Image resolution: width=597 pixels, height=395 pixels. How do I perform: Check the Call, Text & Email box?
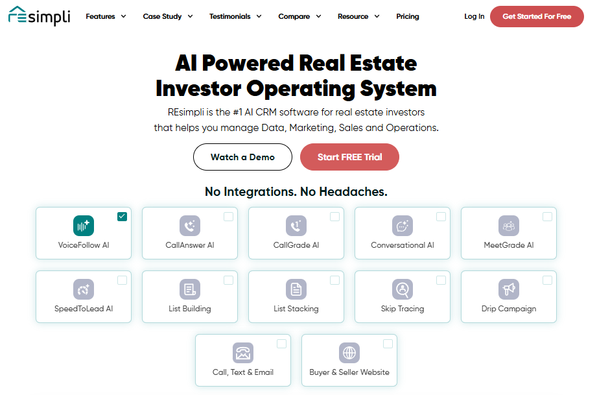[x=281, y=344]
